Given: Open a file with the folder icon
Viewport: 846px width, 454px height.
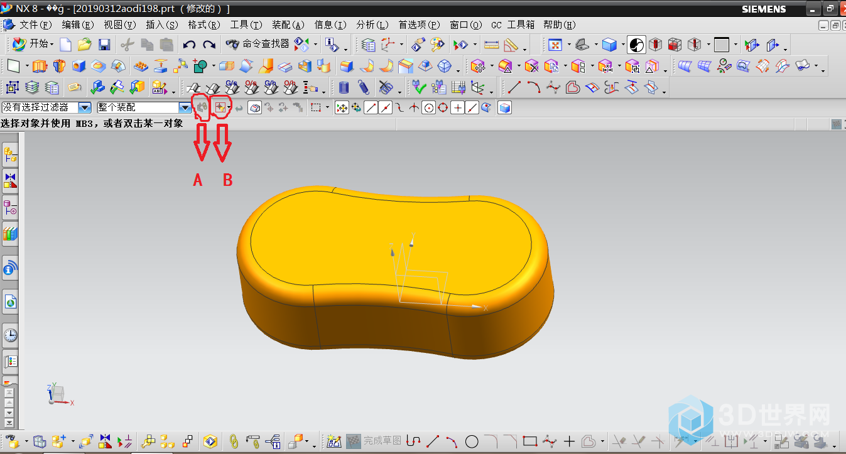Looking at the screenshot, I should pos(85,45).
